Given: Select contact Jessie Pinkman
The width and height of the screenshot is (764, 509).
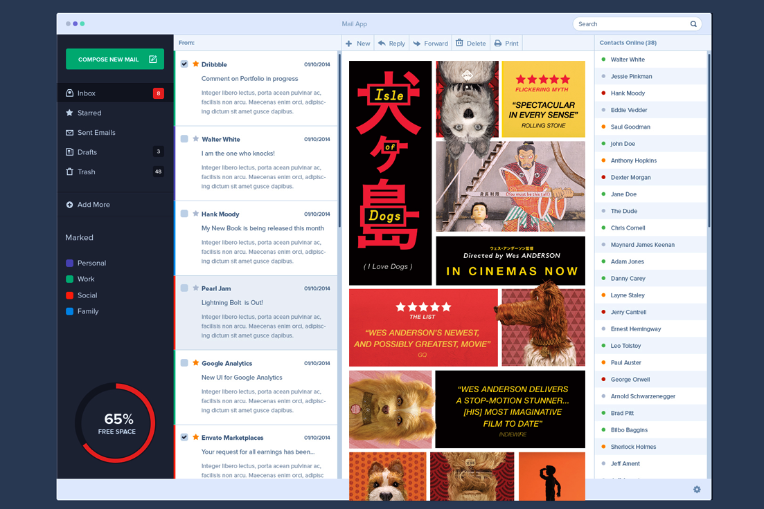Looking at the screenshot, I should pyautogui.click(x=650, y=76).
